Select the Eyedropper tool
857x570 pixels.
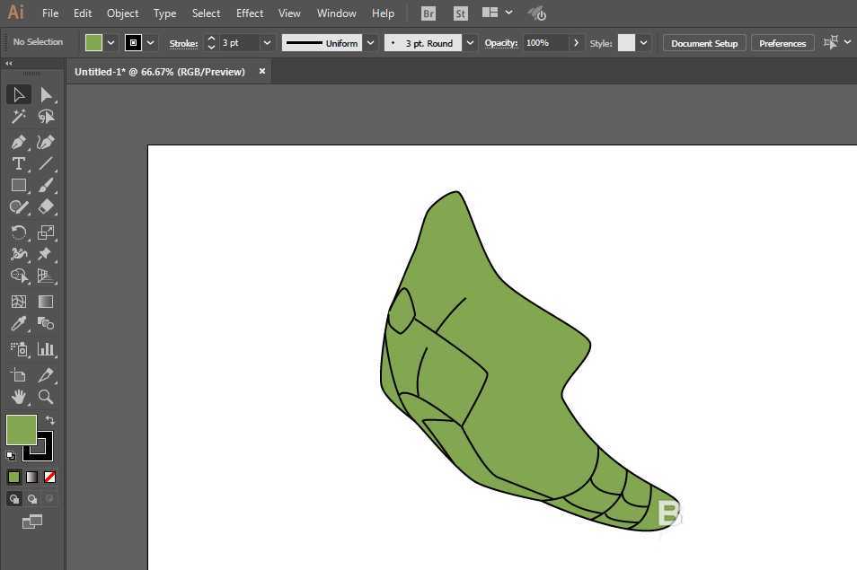click(x=18, y=324)
